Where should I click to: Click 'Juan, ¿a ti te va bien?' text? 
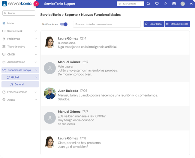tap(73, 147)
